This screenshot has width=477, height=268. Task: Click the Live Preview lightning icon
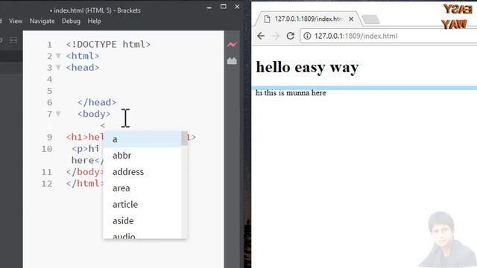232,45
